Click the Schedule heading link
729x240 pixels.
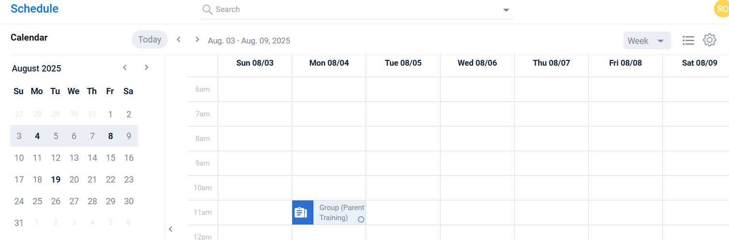(34, 9)
